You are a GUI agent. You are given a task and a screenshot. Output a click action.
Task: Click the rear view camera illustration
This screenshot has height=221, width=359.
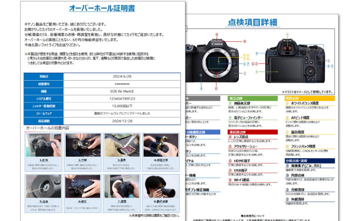tap(289, 61)
